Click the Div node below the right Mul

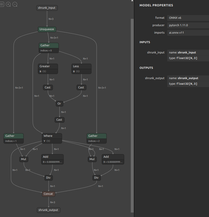96,178
